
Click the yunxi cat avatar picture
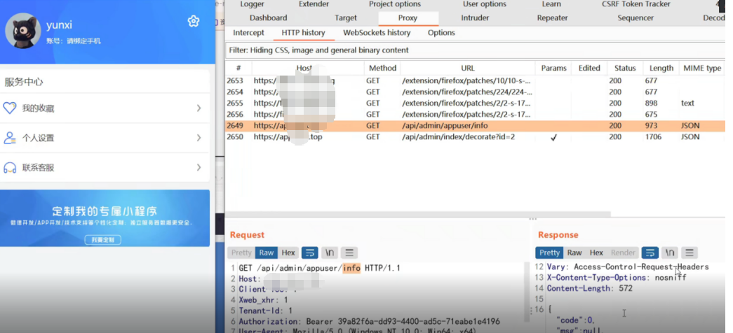(23, 31)
